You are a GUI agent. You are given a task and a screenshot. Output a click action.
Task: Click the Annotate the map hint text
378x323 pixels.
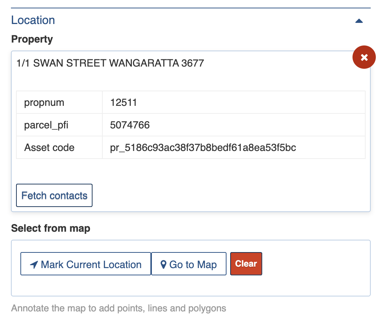118,308
